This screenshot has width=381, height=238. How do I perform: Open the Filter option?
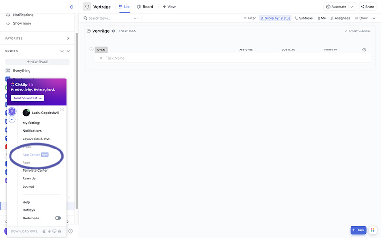click(250, 18)
